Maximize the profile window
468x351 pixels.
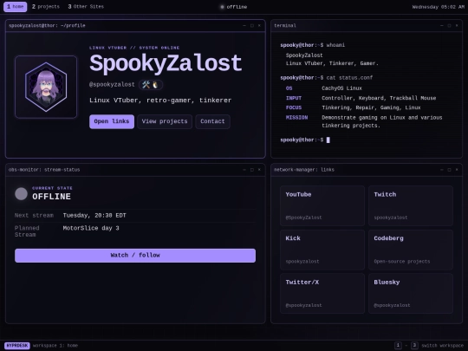coord(252,26)
